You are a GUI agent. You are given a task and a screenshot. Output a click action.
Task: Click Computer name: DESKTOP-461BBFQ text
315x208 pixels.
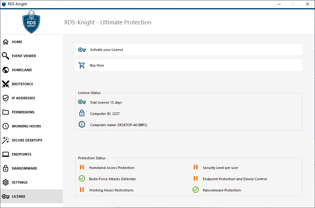[x=118, y=125]
